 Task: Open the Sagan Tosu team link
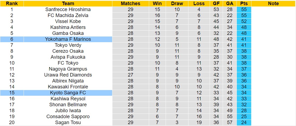(x=68, y=122)
